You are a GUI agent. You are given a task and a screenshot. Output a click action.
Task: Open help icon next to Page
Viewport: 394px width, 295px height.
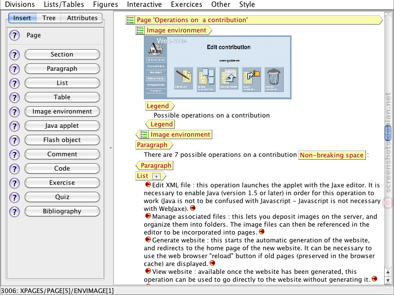click(15, 35)
